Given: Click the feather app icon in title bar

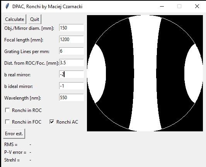Looking at the screenshot, I should pos(7,6).
